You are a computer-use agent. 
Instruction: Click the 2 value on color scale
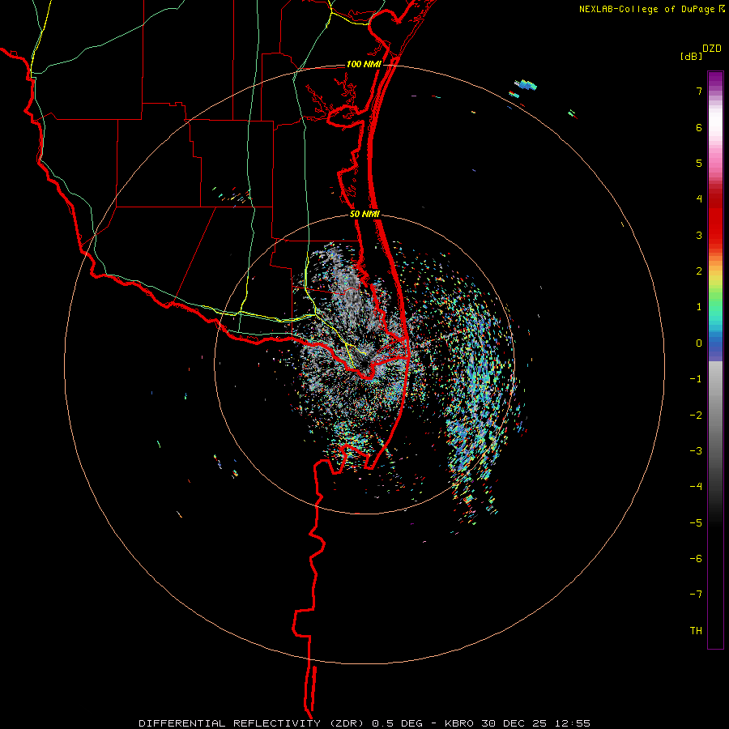[699, 271]
